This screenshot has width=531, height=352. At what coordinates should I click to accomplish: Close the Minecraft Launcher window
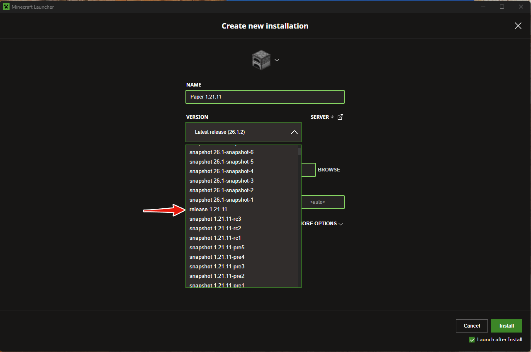click(521, 7)
